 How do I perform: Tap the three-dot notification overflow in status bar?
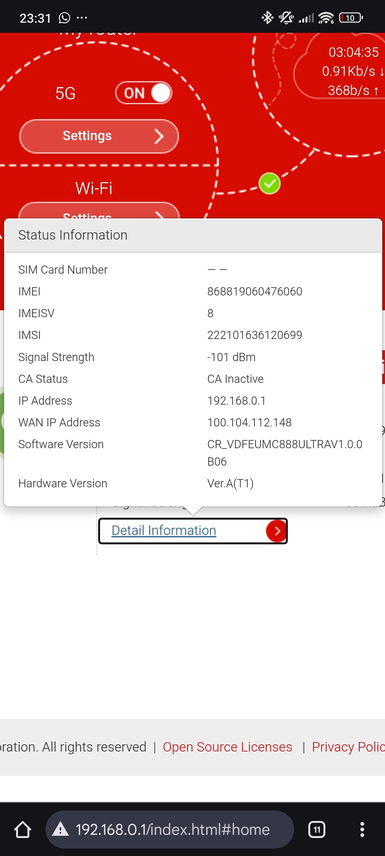point(82,18)
